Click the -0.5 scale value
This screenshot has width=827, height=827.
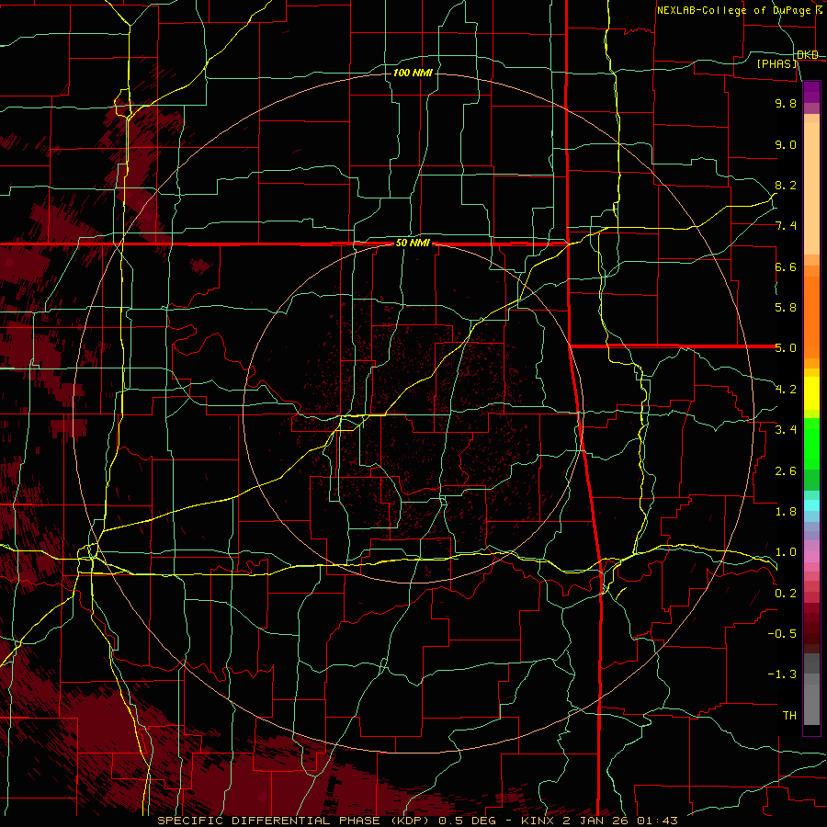click(782, 634)
